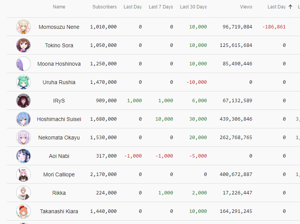
Task: Sort by the Views column header
Action: [246, 7]
